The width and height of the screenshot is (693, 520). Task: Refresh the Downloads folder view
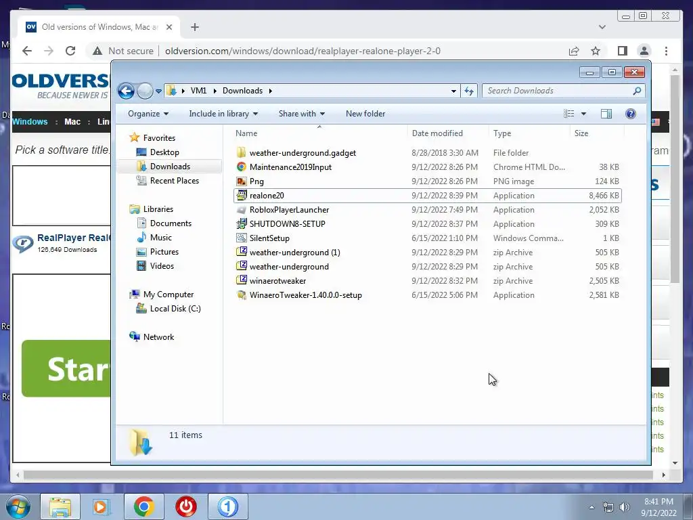(469, 91)
